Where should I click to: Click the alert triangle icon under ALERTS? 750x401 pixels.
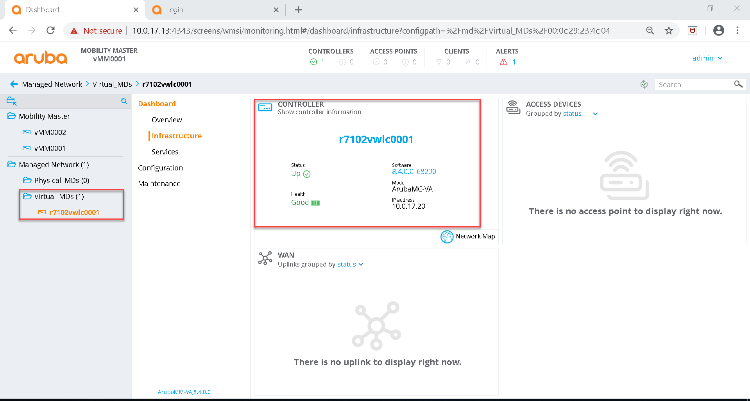coord(503,62)
